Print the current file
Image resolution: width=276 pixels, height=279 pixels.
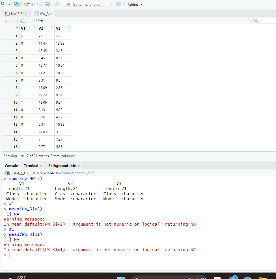[x=57, y=4]
